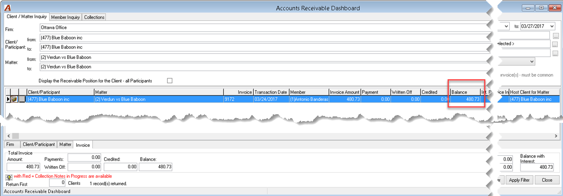Sort by Member column header
The image size is (563, 196).
click(x=309, y=92)
